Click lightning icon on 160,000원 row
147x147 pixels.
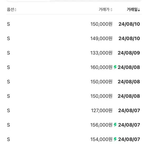[115, 67]
